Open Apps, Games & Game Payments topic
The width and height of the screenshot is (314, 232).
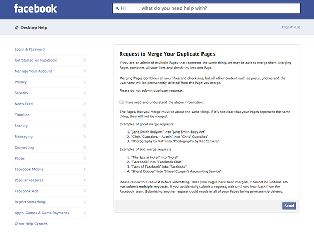(x=42, y=213)
